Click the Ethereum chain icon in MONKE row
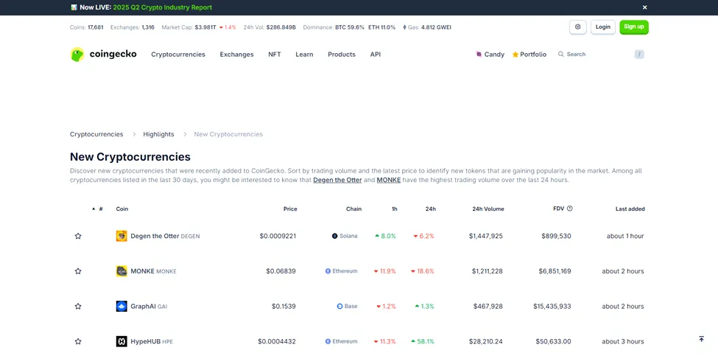 (x=328, y=271)
